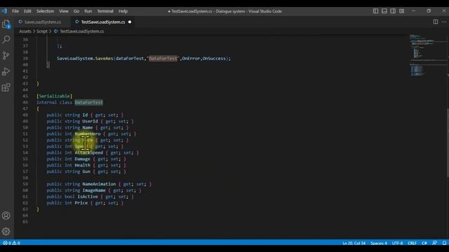The width and height of the screenshot is (449, 252).
Task: Open the Go menu
Action: [76, 11]
